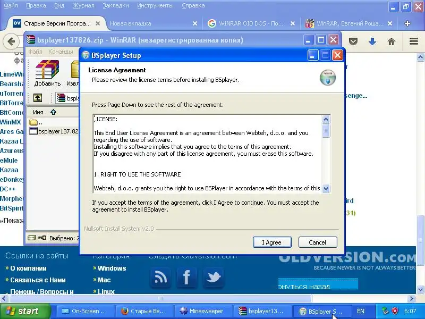This screenshot has width=425, height=319.
Task: Switch to WinRAR, Евгений Рошал tab
Action: click(x=348, y=23)
